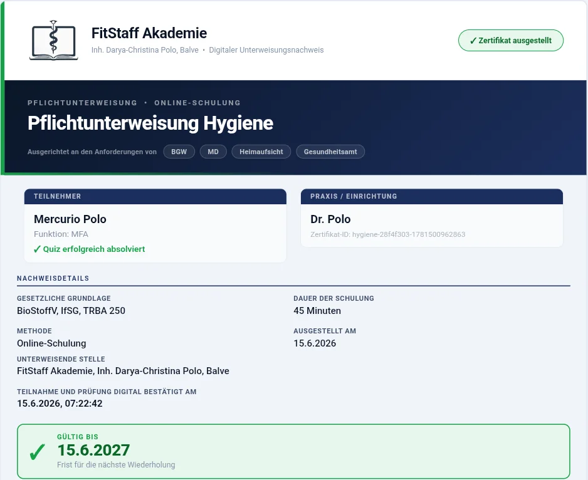Click the '45 Minuten' duration value
Image resolution: width=588 pixels, height=480 pixels.
[x=317, y=311]
